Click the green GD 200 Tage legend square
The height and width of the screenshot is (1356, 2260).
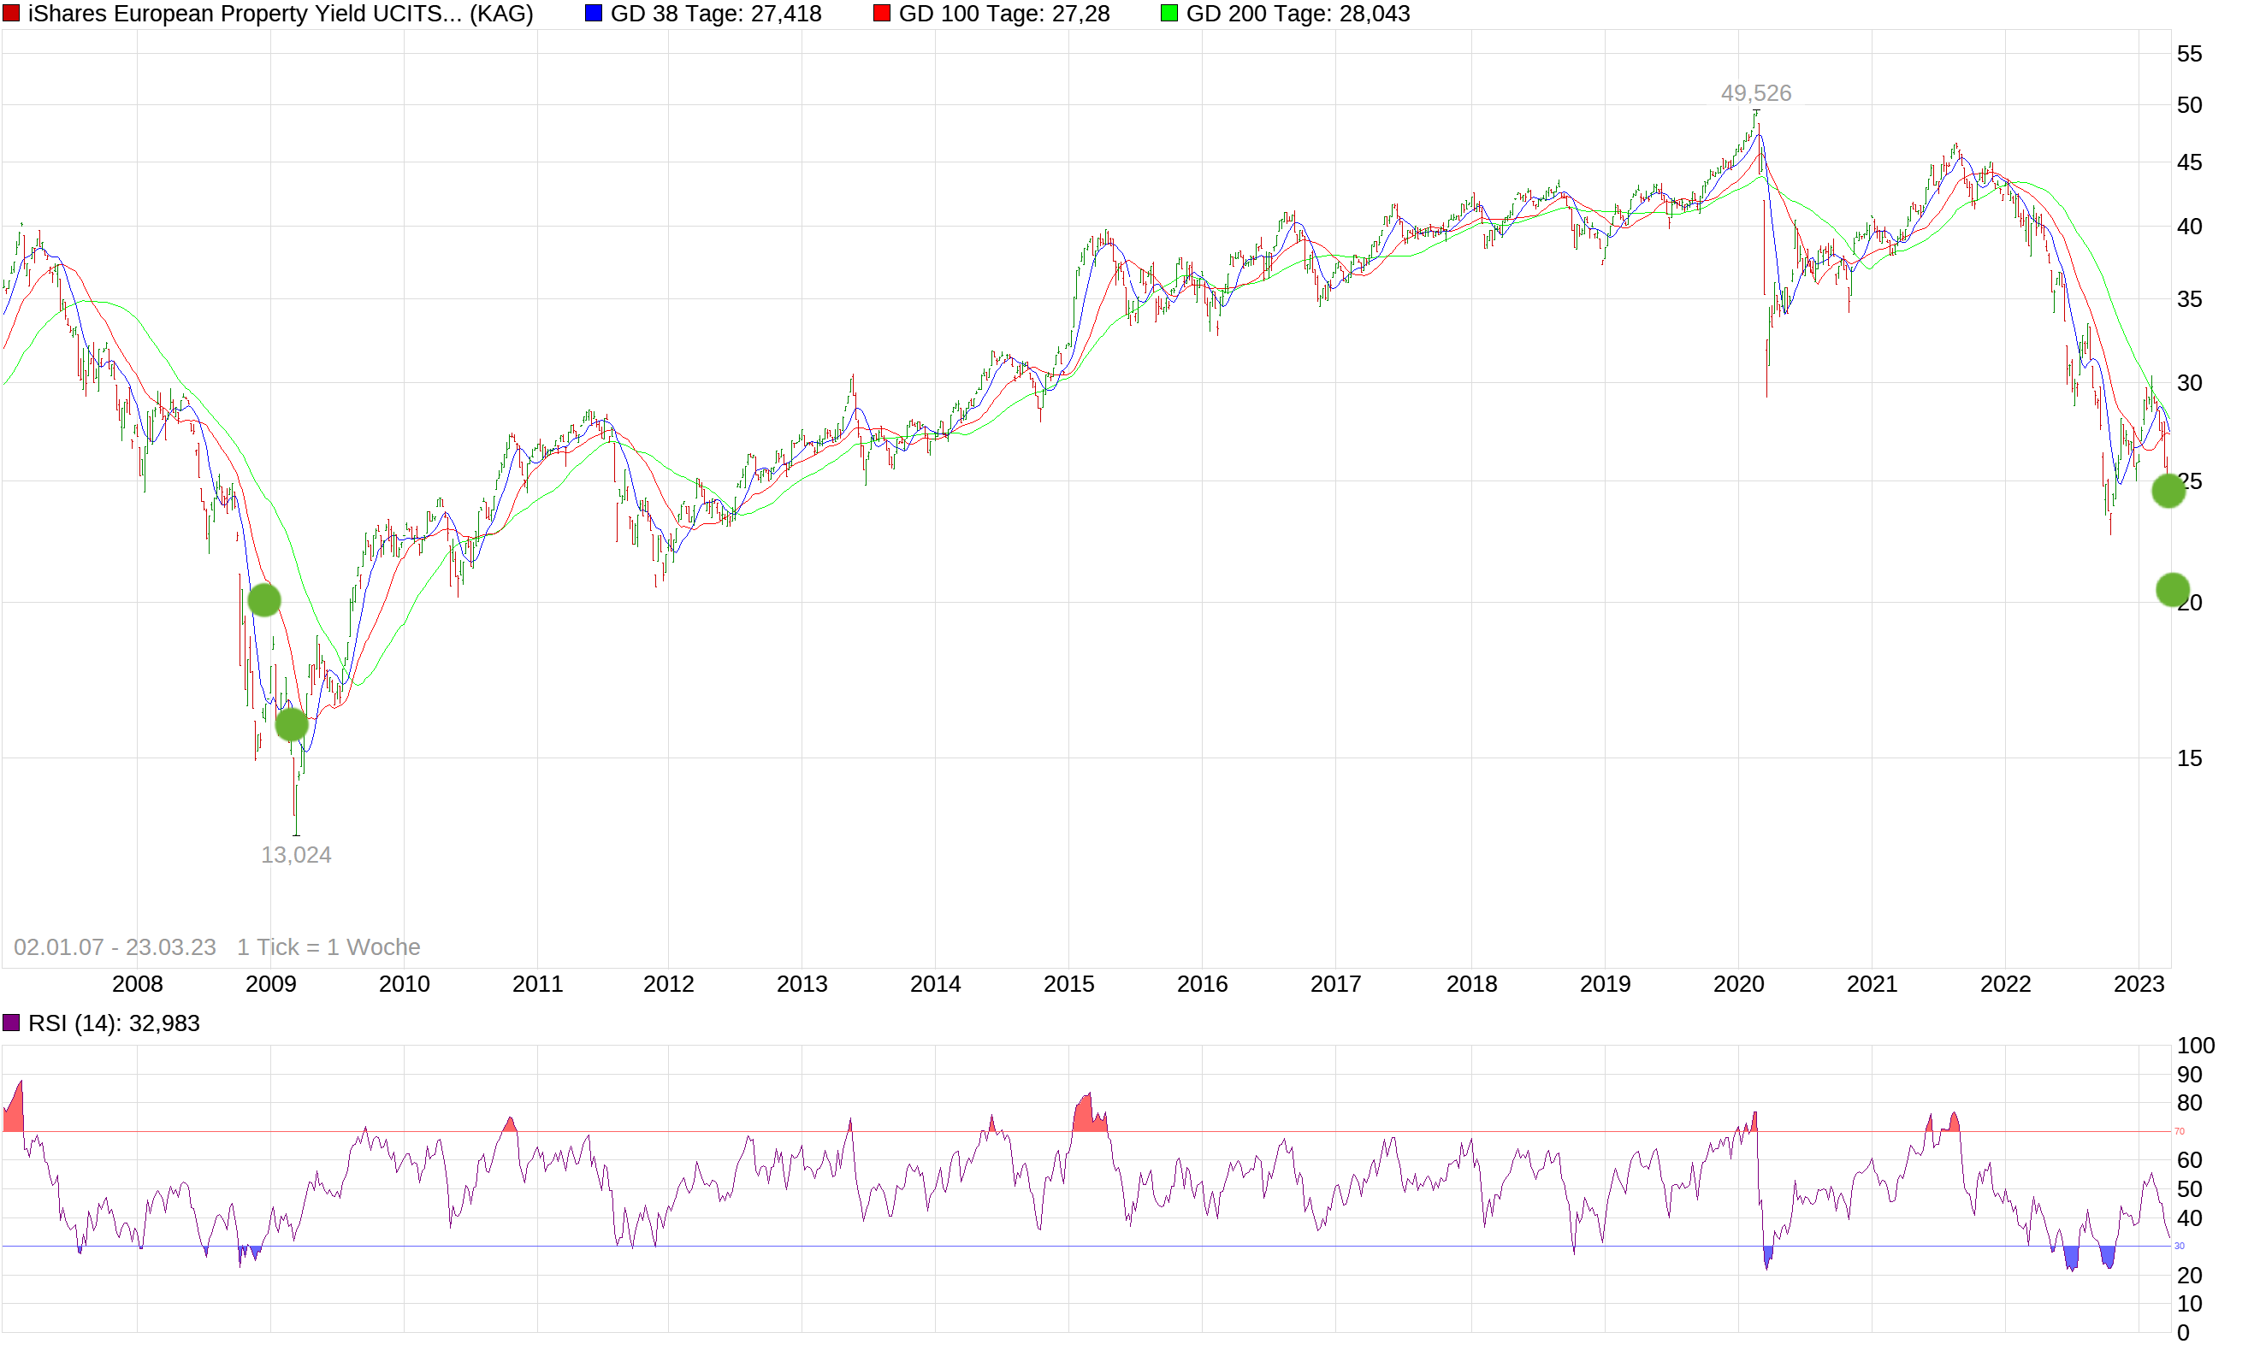click(1168, 14)
